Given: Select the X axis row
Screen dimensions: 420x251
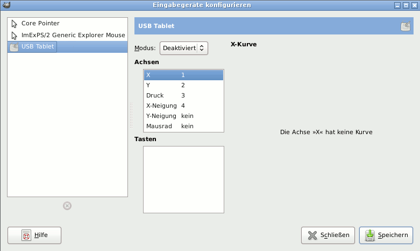Looking at the screenshot, I should pos(183,75).
